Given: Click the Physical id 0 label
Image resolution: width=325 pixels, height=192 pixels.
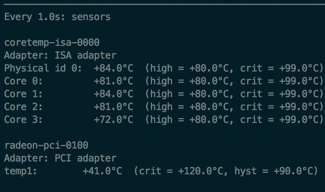Looking at the screenshot, I should (43, 68).
